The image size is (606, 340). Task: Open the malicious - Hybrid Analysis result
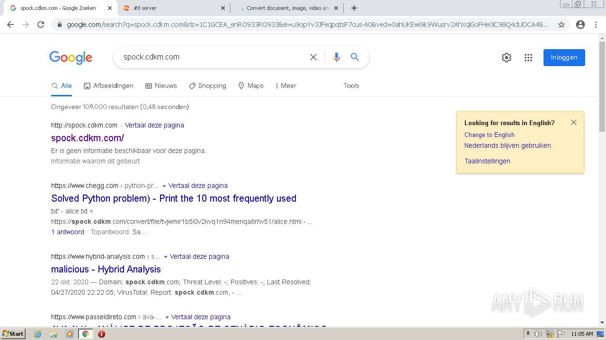click(x=106, y=269)
